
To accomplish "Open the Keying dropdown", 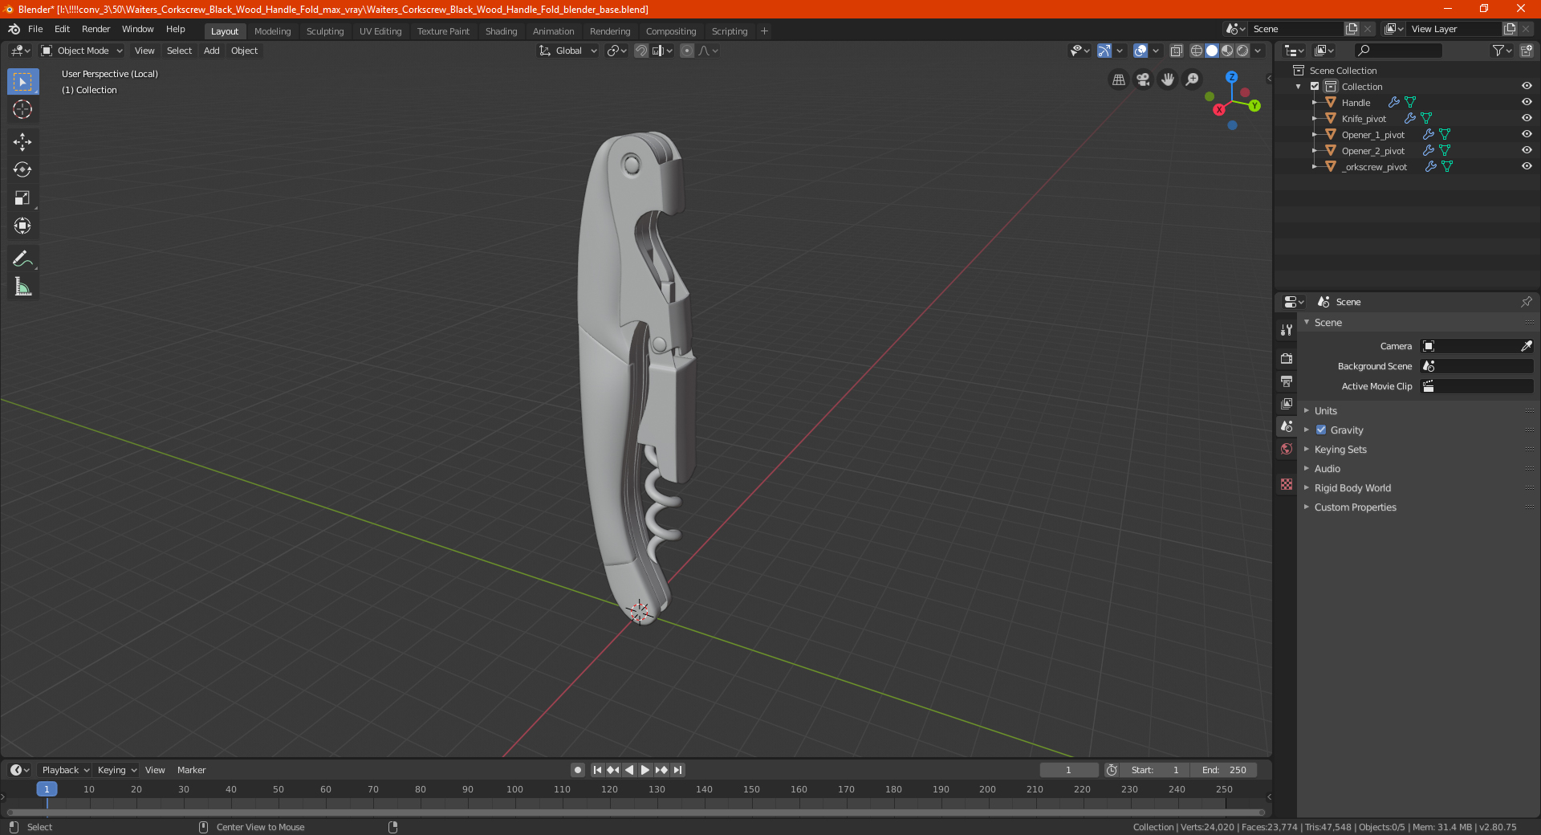I will 116,770.
